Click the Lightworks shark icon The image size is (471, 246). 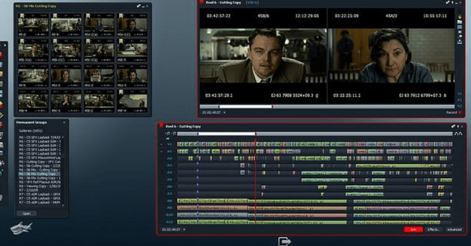click(21, 228)
